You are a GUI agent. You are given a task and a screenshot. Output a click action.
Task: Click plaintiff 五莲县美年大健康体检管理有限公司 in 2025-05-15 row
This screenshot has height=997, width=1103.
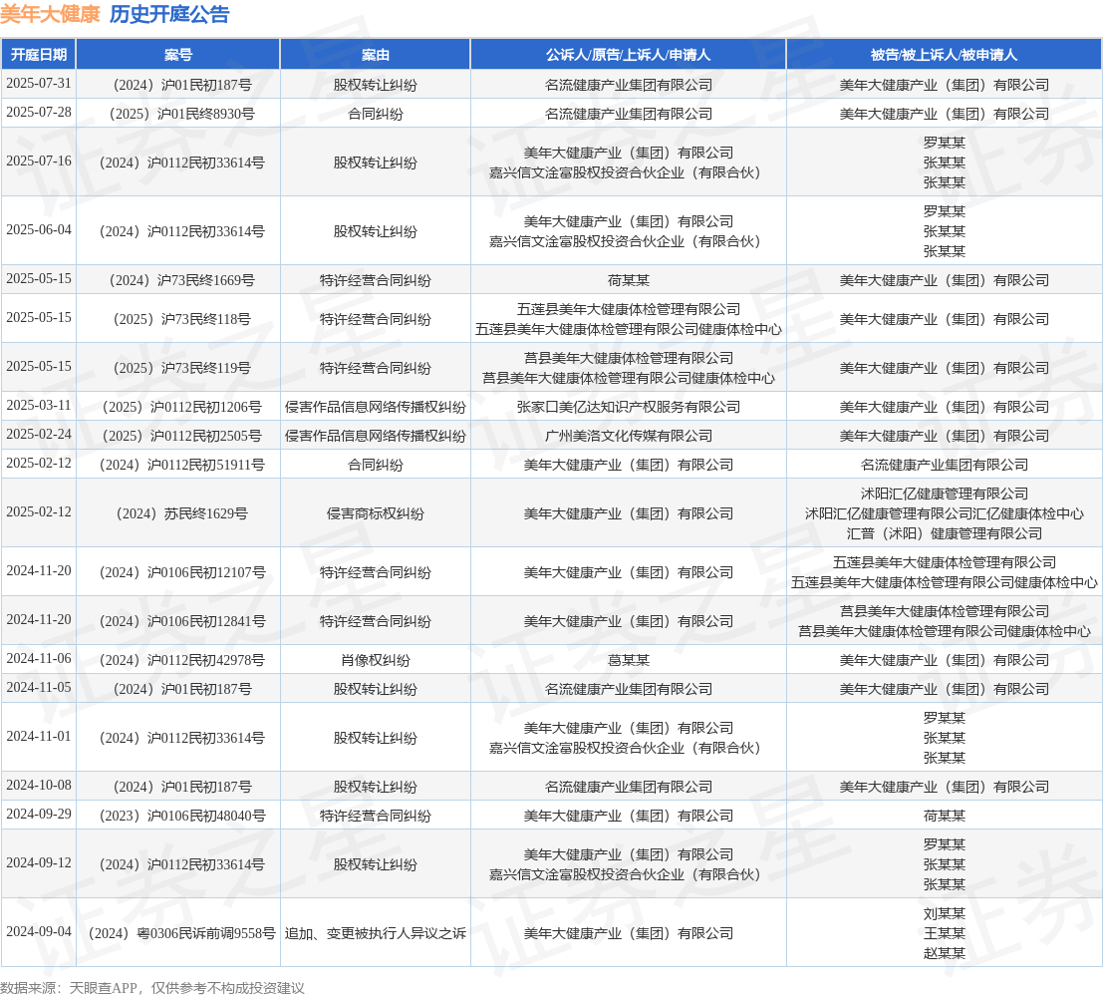pyautogui.click(x=628, y=309)
